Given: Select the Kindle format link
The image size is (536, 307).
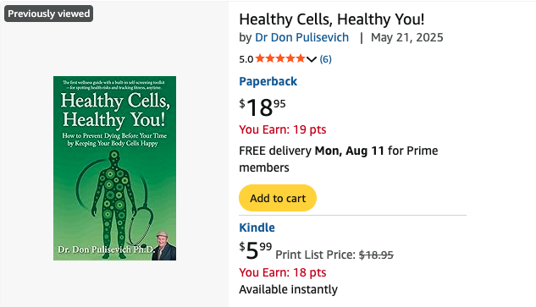Looking at the screenshot, I should click(x=257, y=228).
